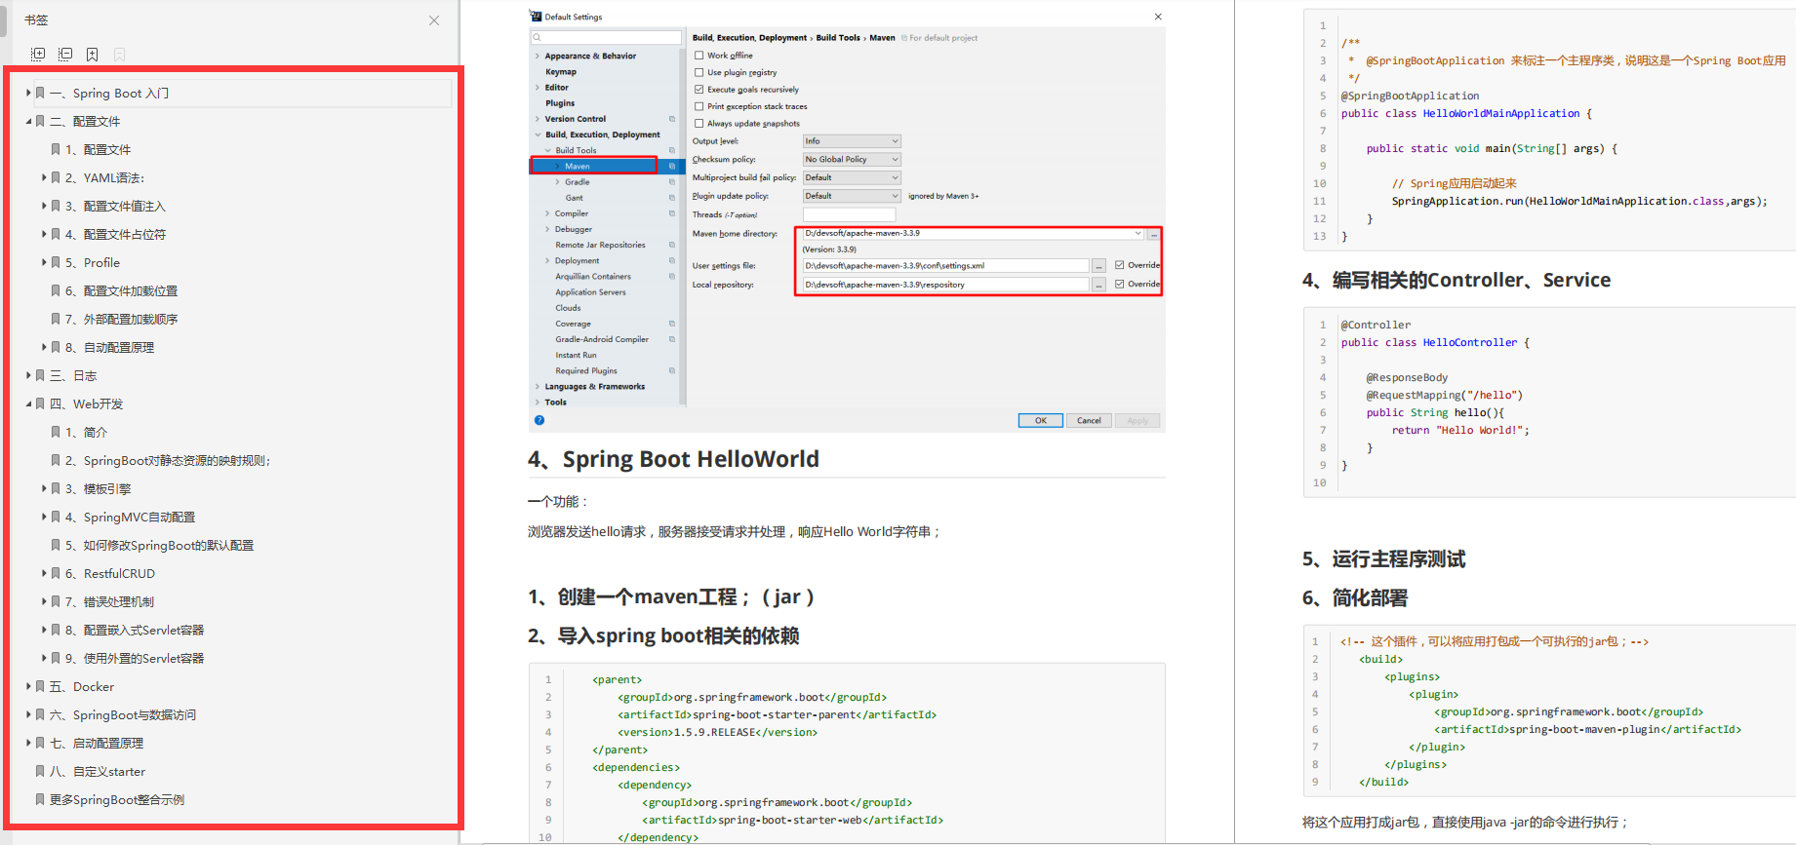
Task: Click bookmark icon beside 更多SpringBoot整合示例
Action: point(40,800)
